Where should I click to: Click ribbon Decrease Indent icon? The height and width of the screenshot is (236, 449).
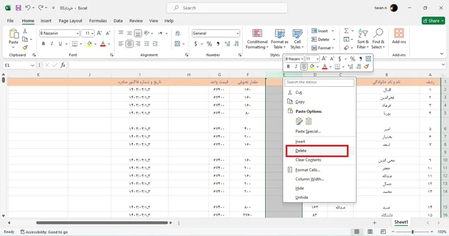(x=146, y=44)
